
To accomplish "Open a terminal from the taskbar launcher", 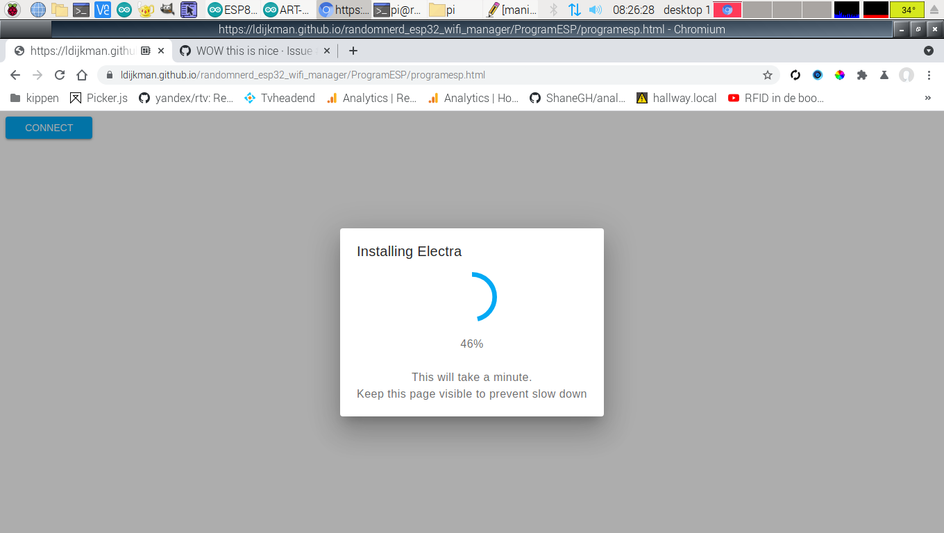I will pos(81,10).
